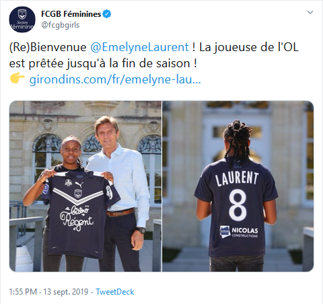The width and height of the screenshot is (323, 304).
Task: Click the 13 sept. 2019 date
Action: (66, 292)
